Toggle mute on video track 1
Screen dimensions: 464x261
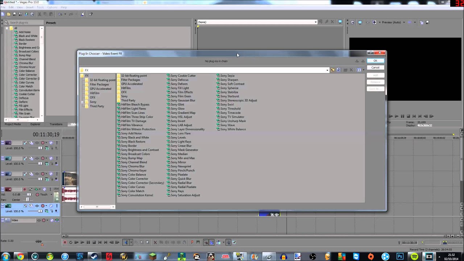[x=51, y=143]
